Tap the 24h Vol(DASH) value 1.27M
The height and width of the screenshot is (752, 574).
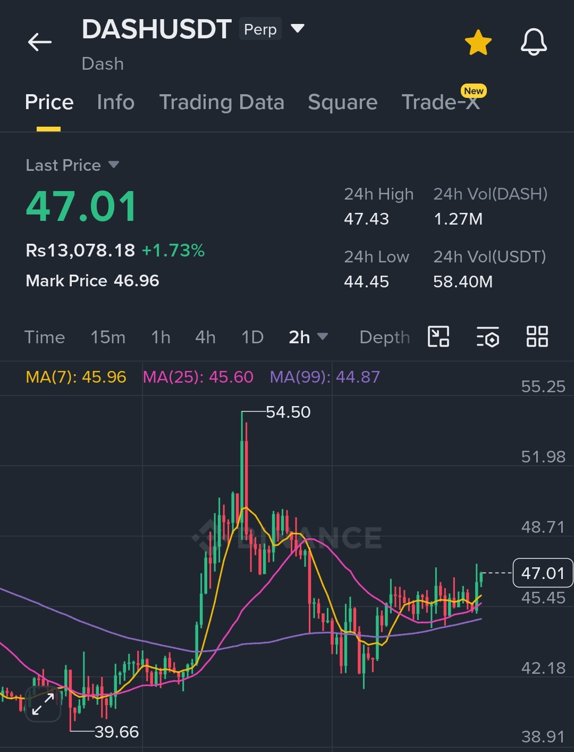pyautogui.click(x=458, y=219)
